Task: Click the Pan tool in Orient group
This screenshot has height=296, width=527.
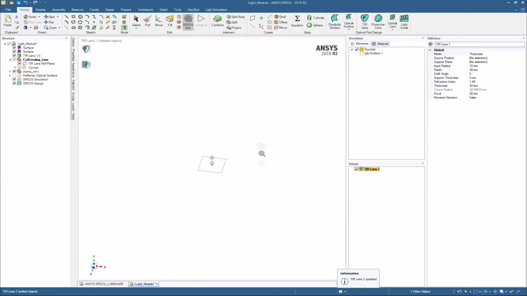Action: (49, 22)
